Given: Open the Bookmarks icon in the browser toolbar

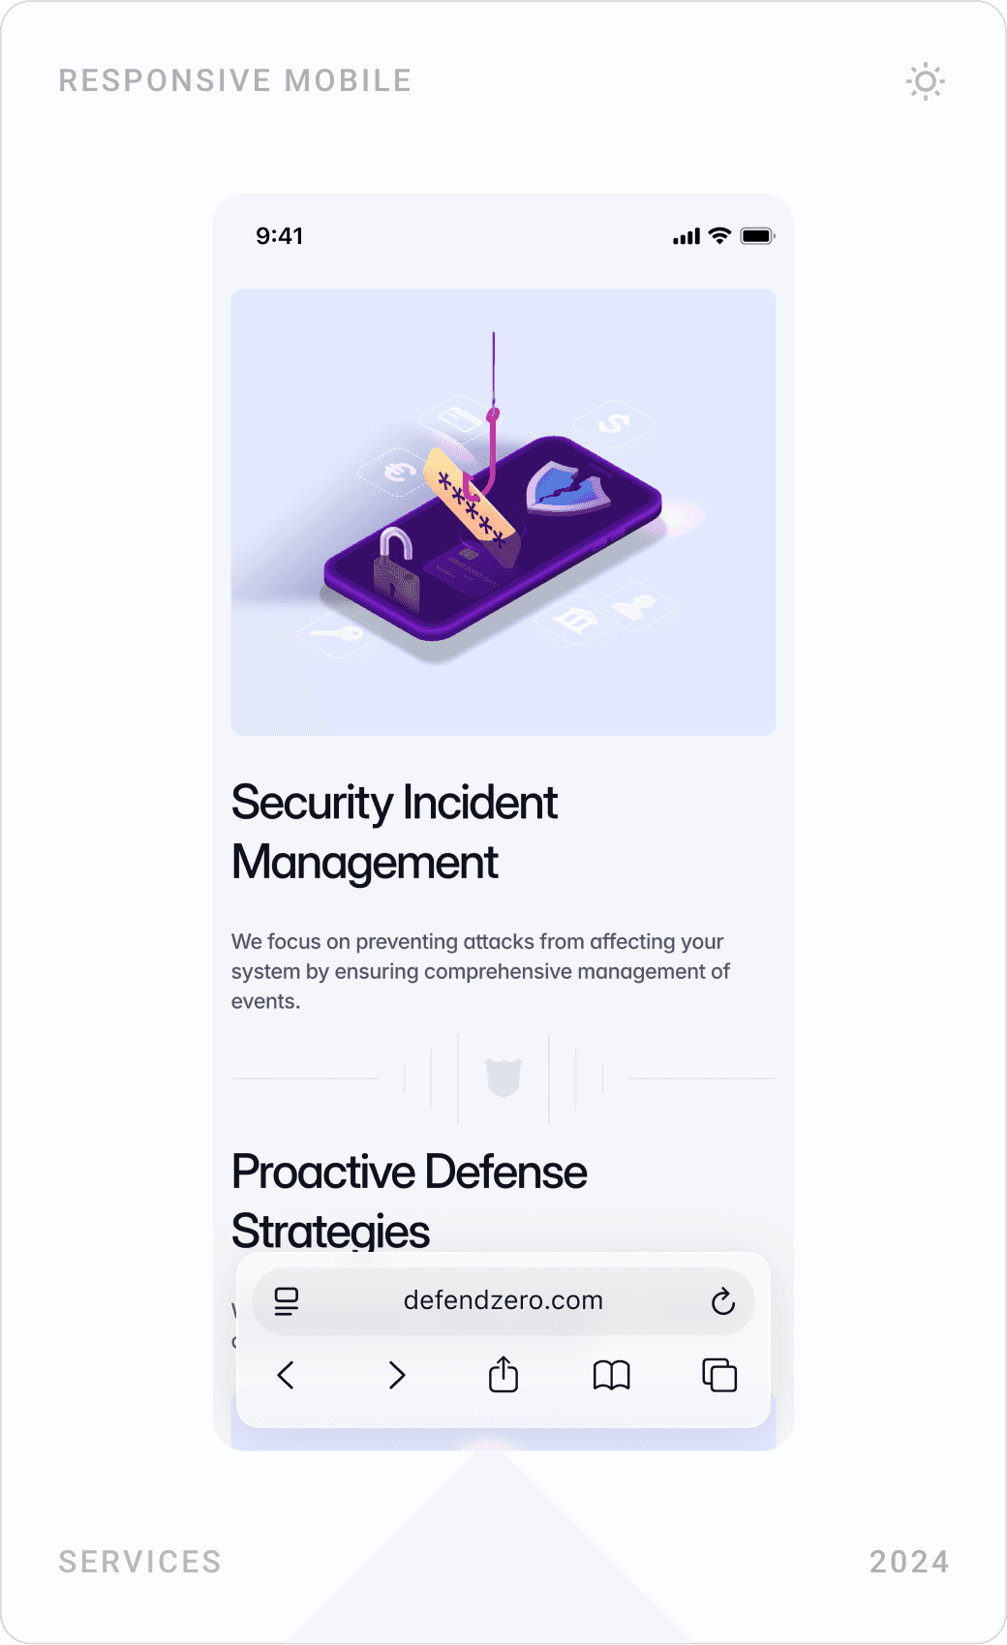Looking at the screenshot, I should click(x=610, y=1375).
